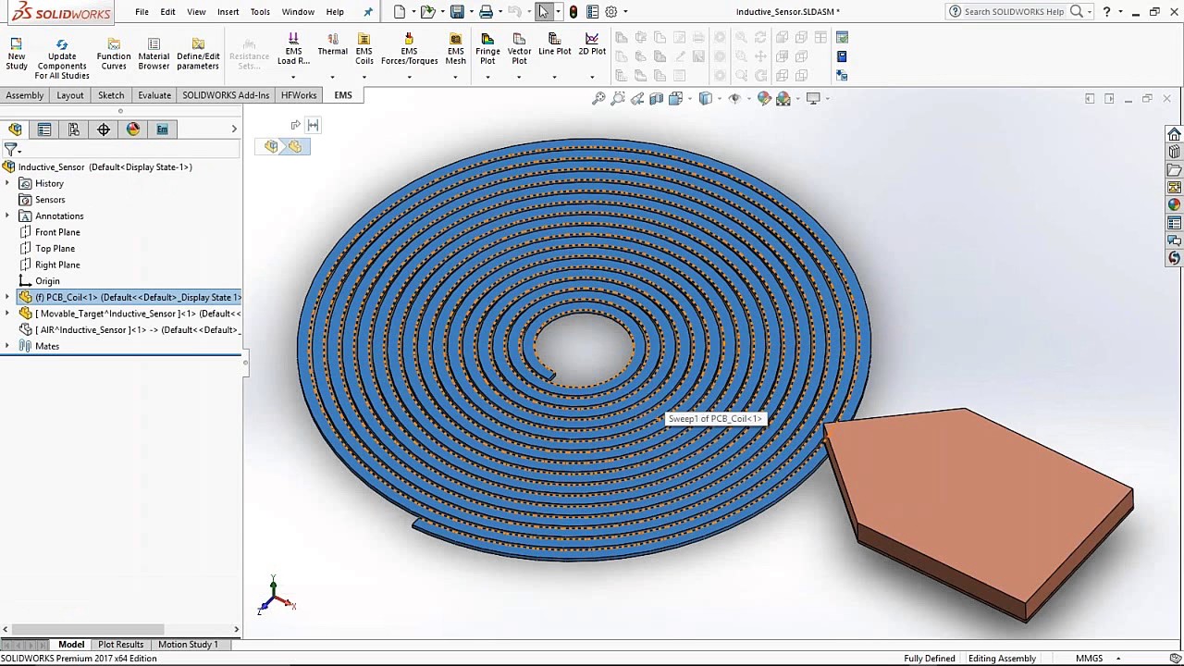
Task: Click Update Components For All Studies
Action: [x=62, y=59]
